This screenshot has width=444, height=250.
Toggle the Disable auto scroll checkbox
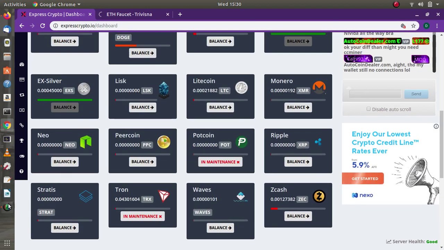[368, 109]
